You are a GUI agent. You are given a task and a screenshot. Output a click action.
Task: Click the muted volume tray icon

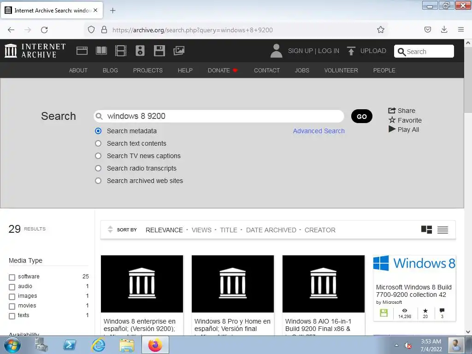(x=408, y=346)
